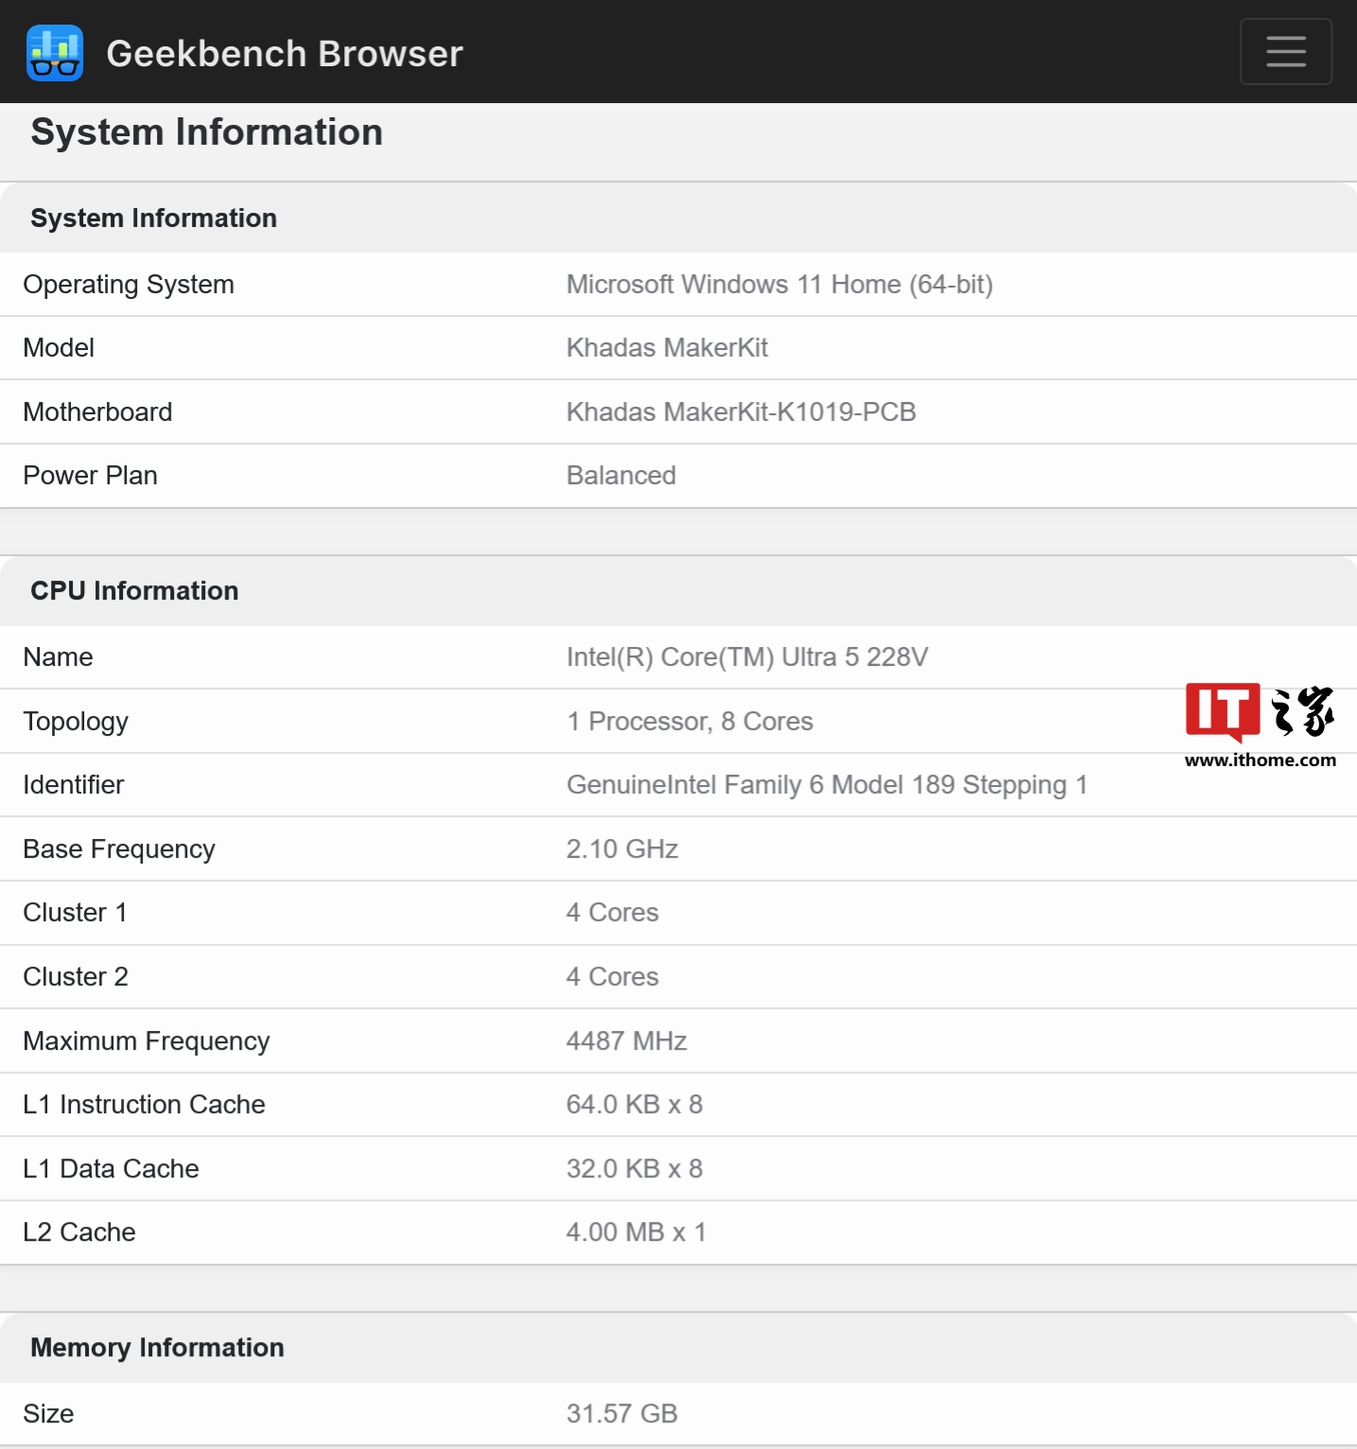
Task: Select the L1 Data Cache label
Action: pyautogui.click(x=112, y=1169)
